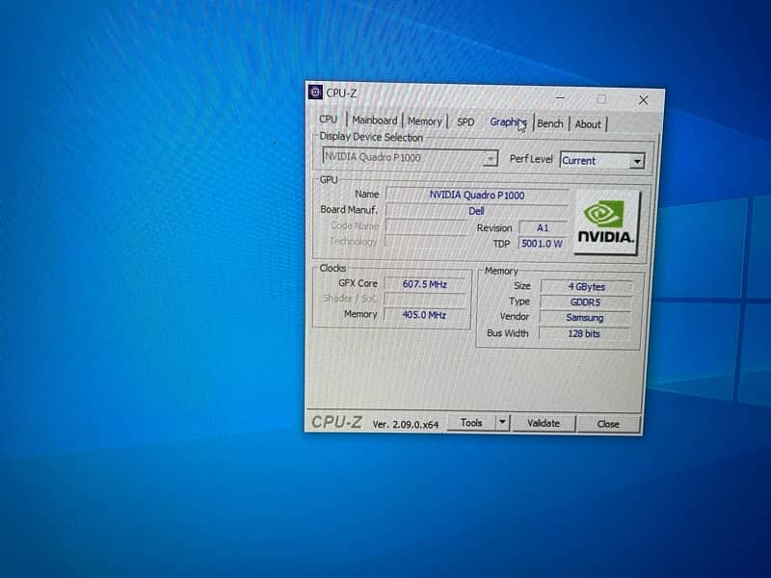Open the Mainboard tab
Image resolution: width=771 pixels, height=578 pixels.
(x=374, y=120)
